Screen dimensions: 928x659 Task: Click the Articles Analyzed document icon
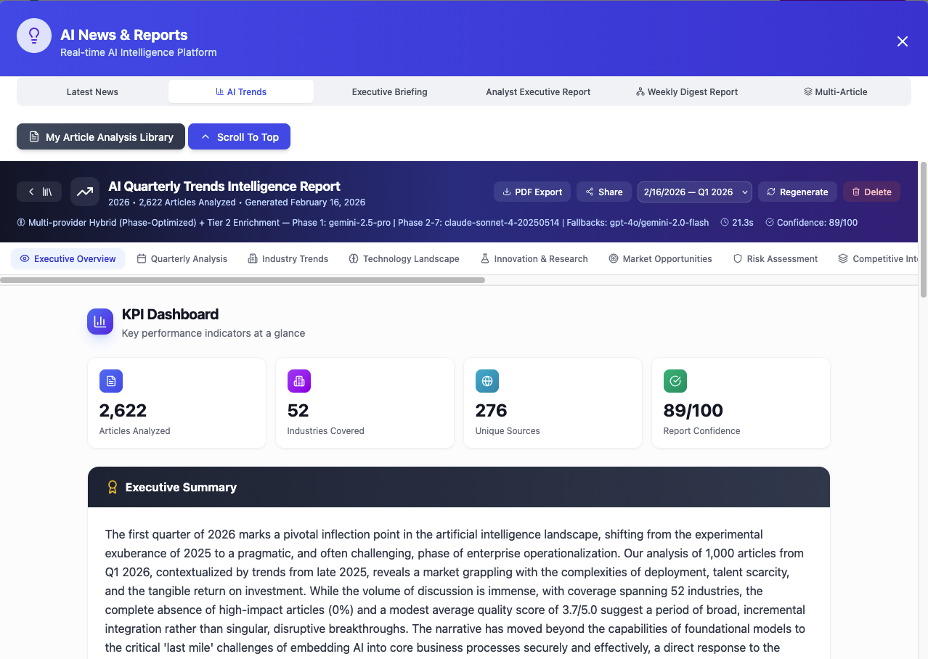click(111, 381)
